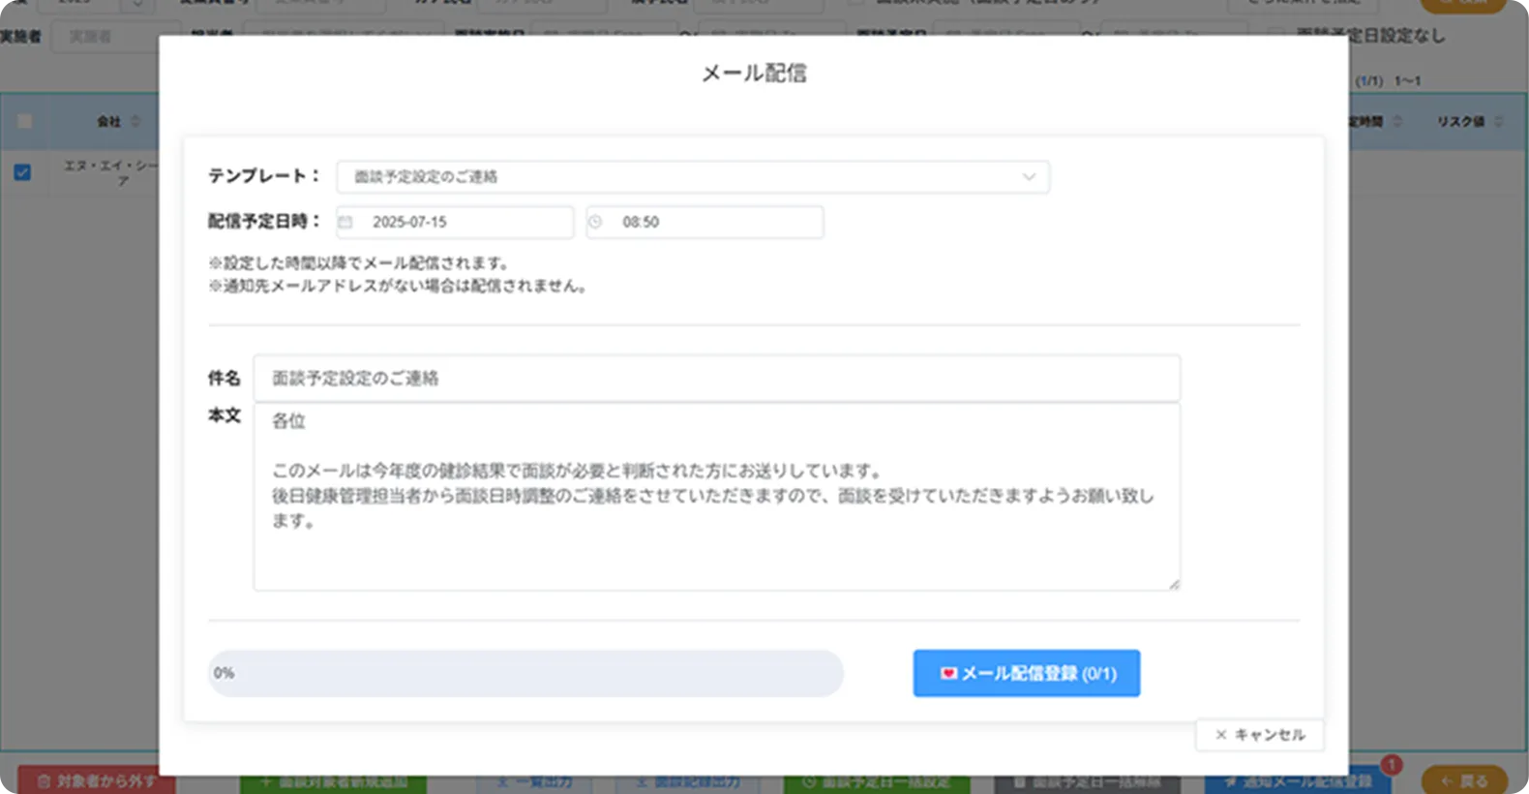
Task: Click the red notification badge 1
Action: point(1392,765)
